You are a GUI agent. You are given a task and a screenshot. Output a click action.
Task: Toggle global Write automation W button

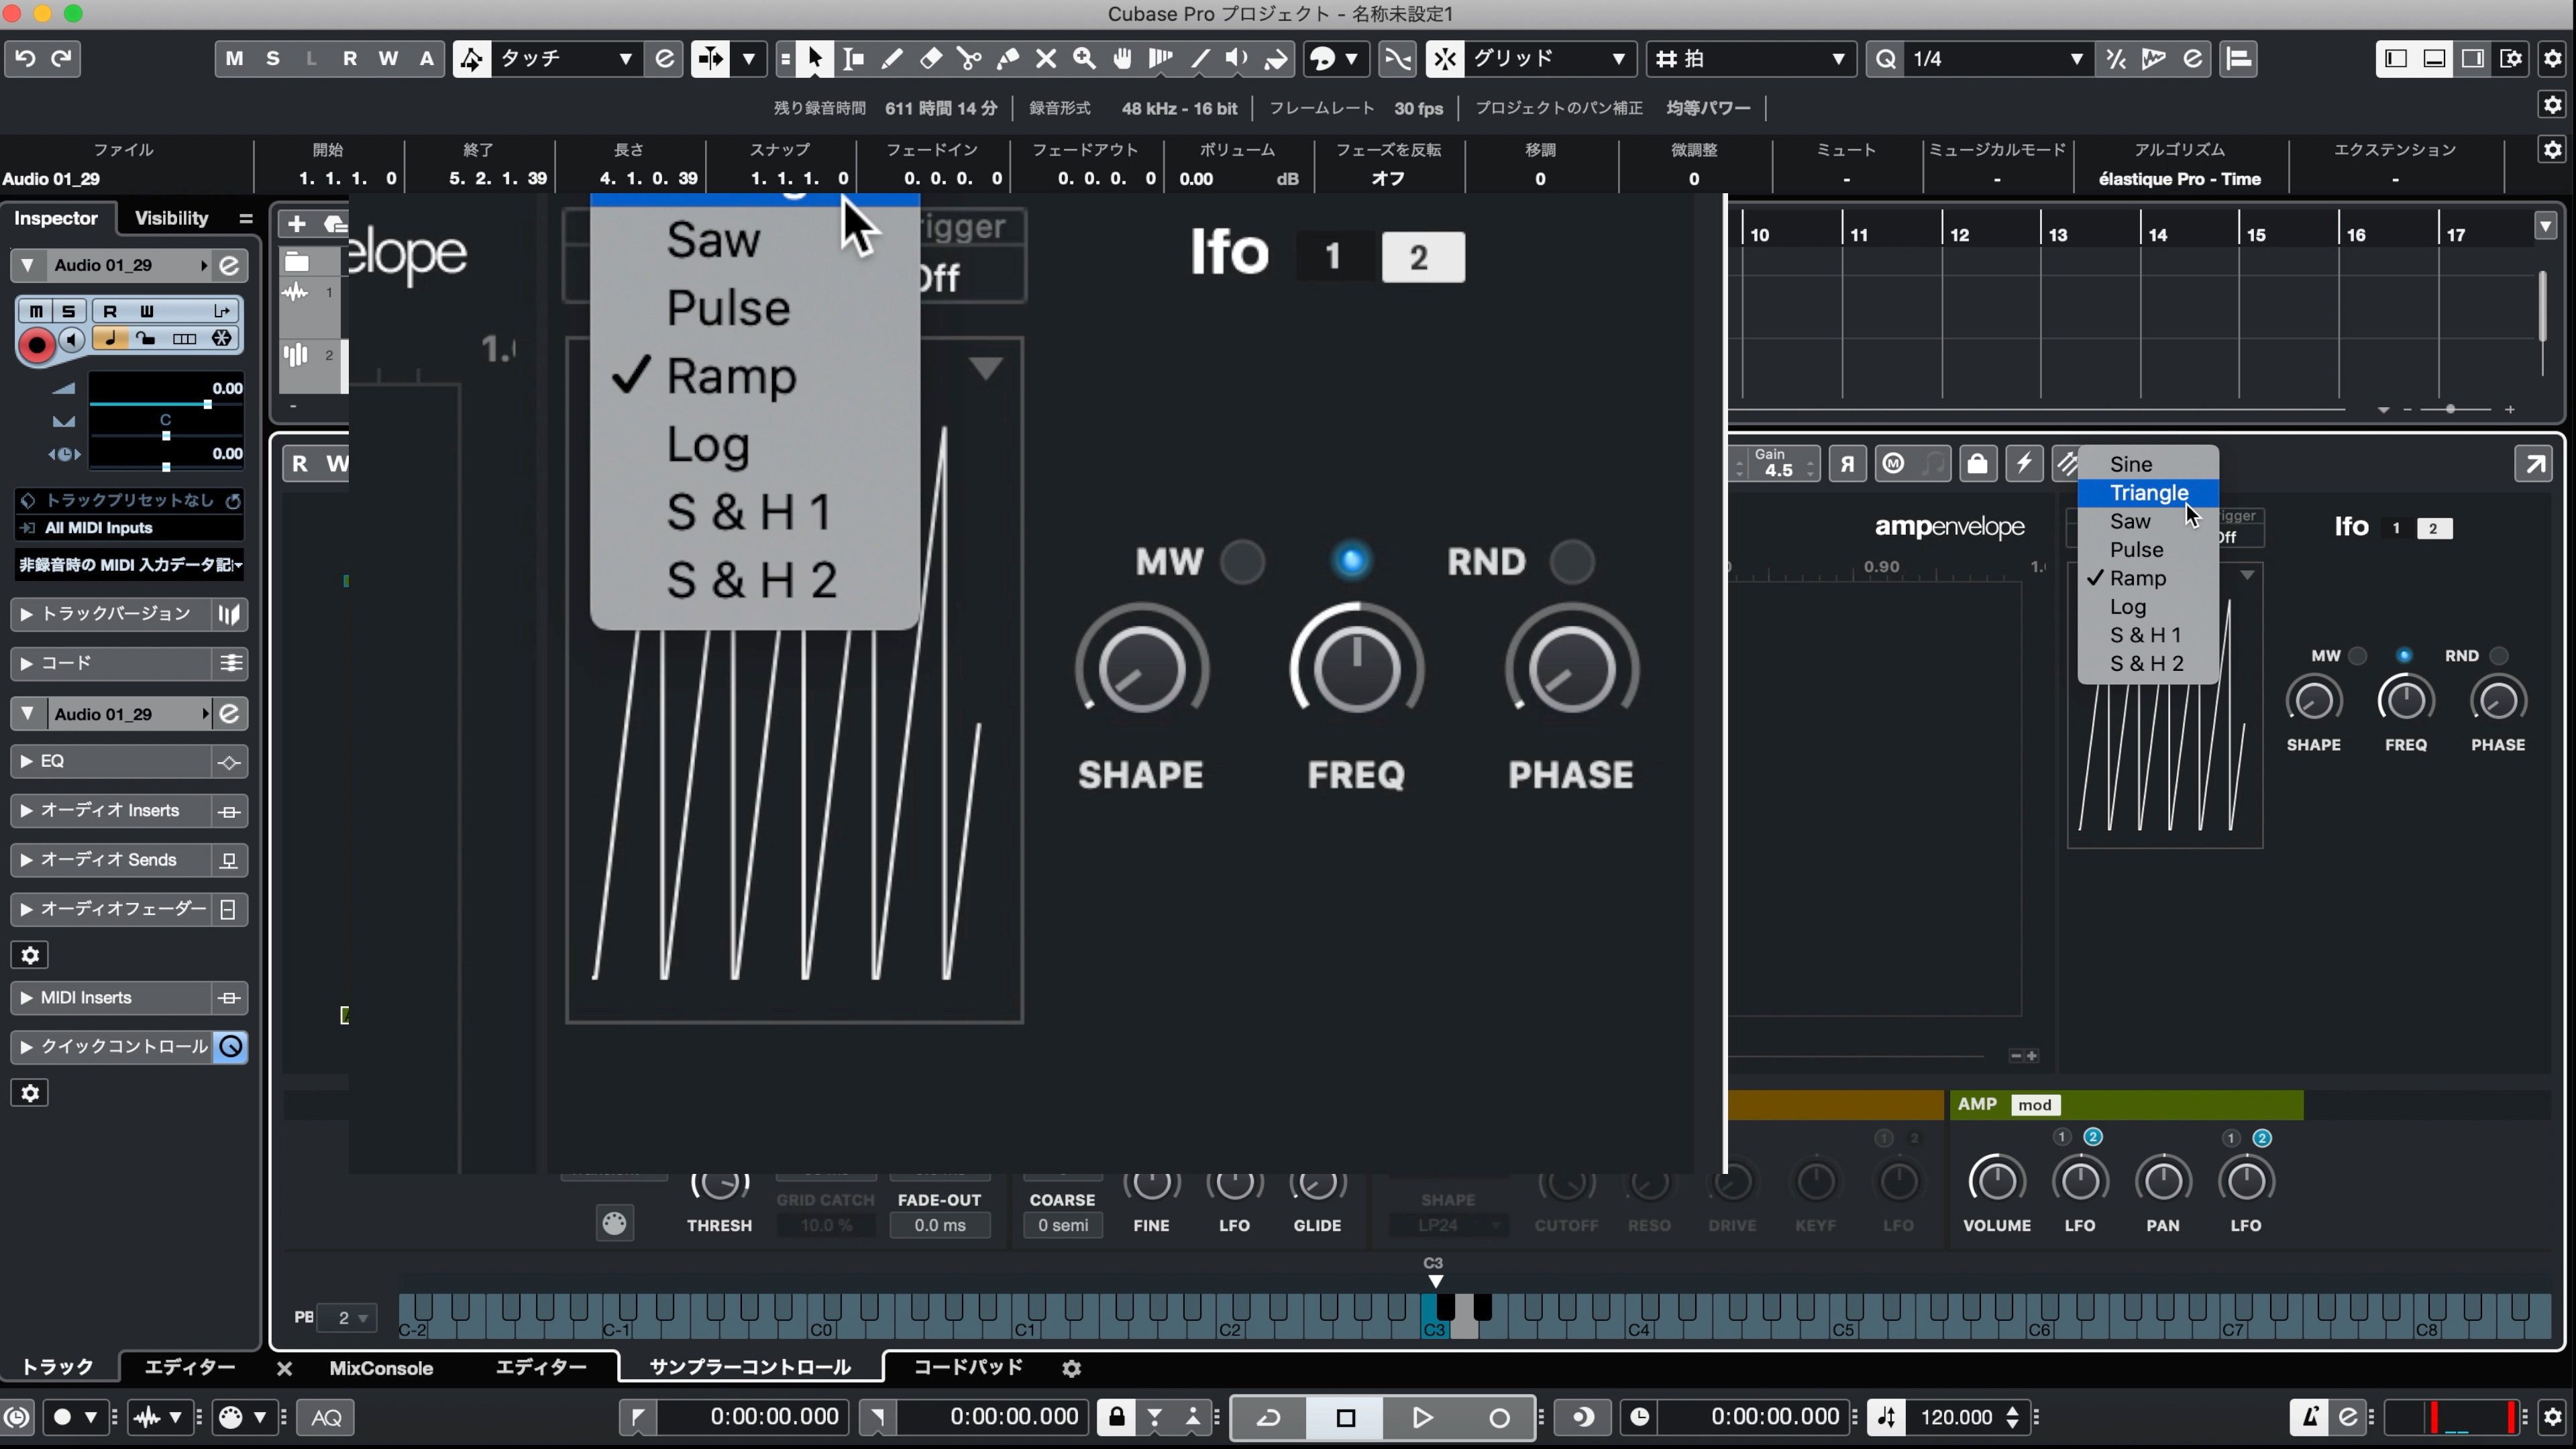tap(388, 59)
